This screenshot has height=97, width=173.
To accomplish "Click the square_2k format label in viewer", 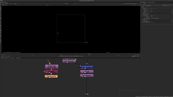I will click(86, 43).
